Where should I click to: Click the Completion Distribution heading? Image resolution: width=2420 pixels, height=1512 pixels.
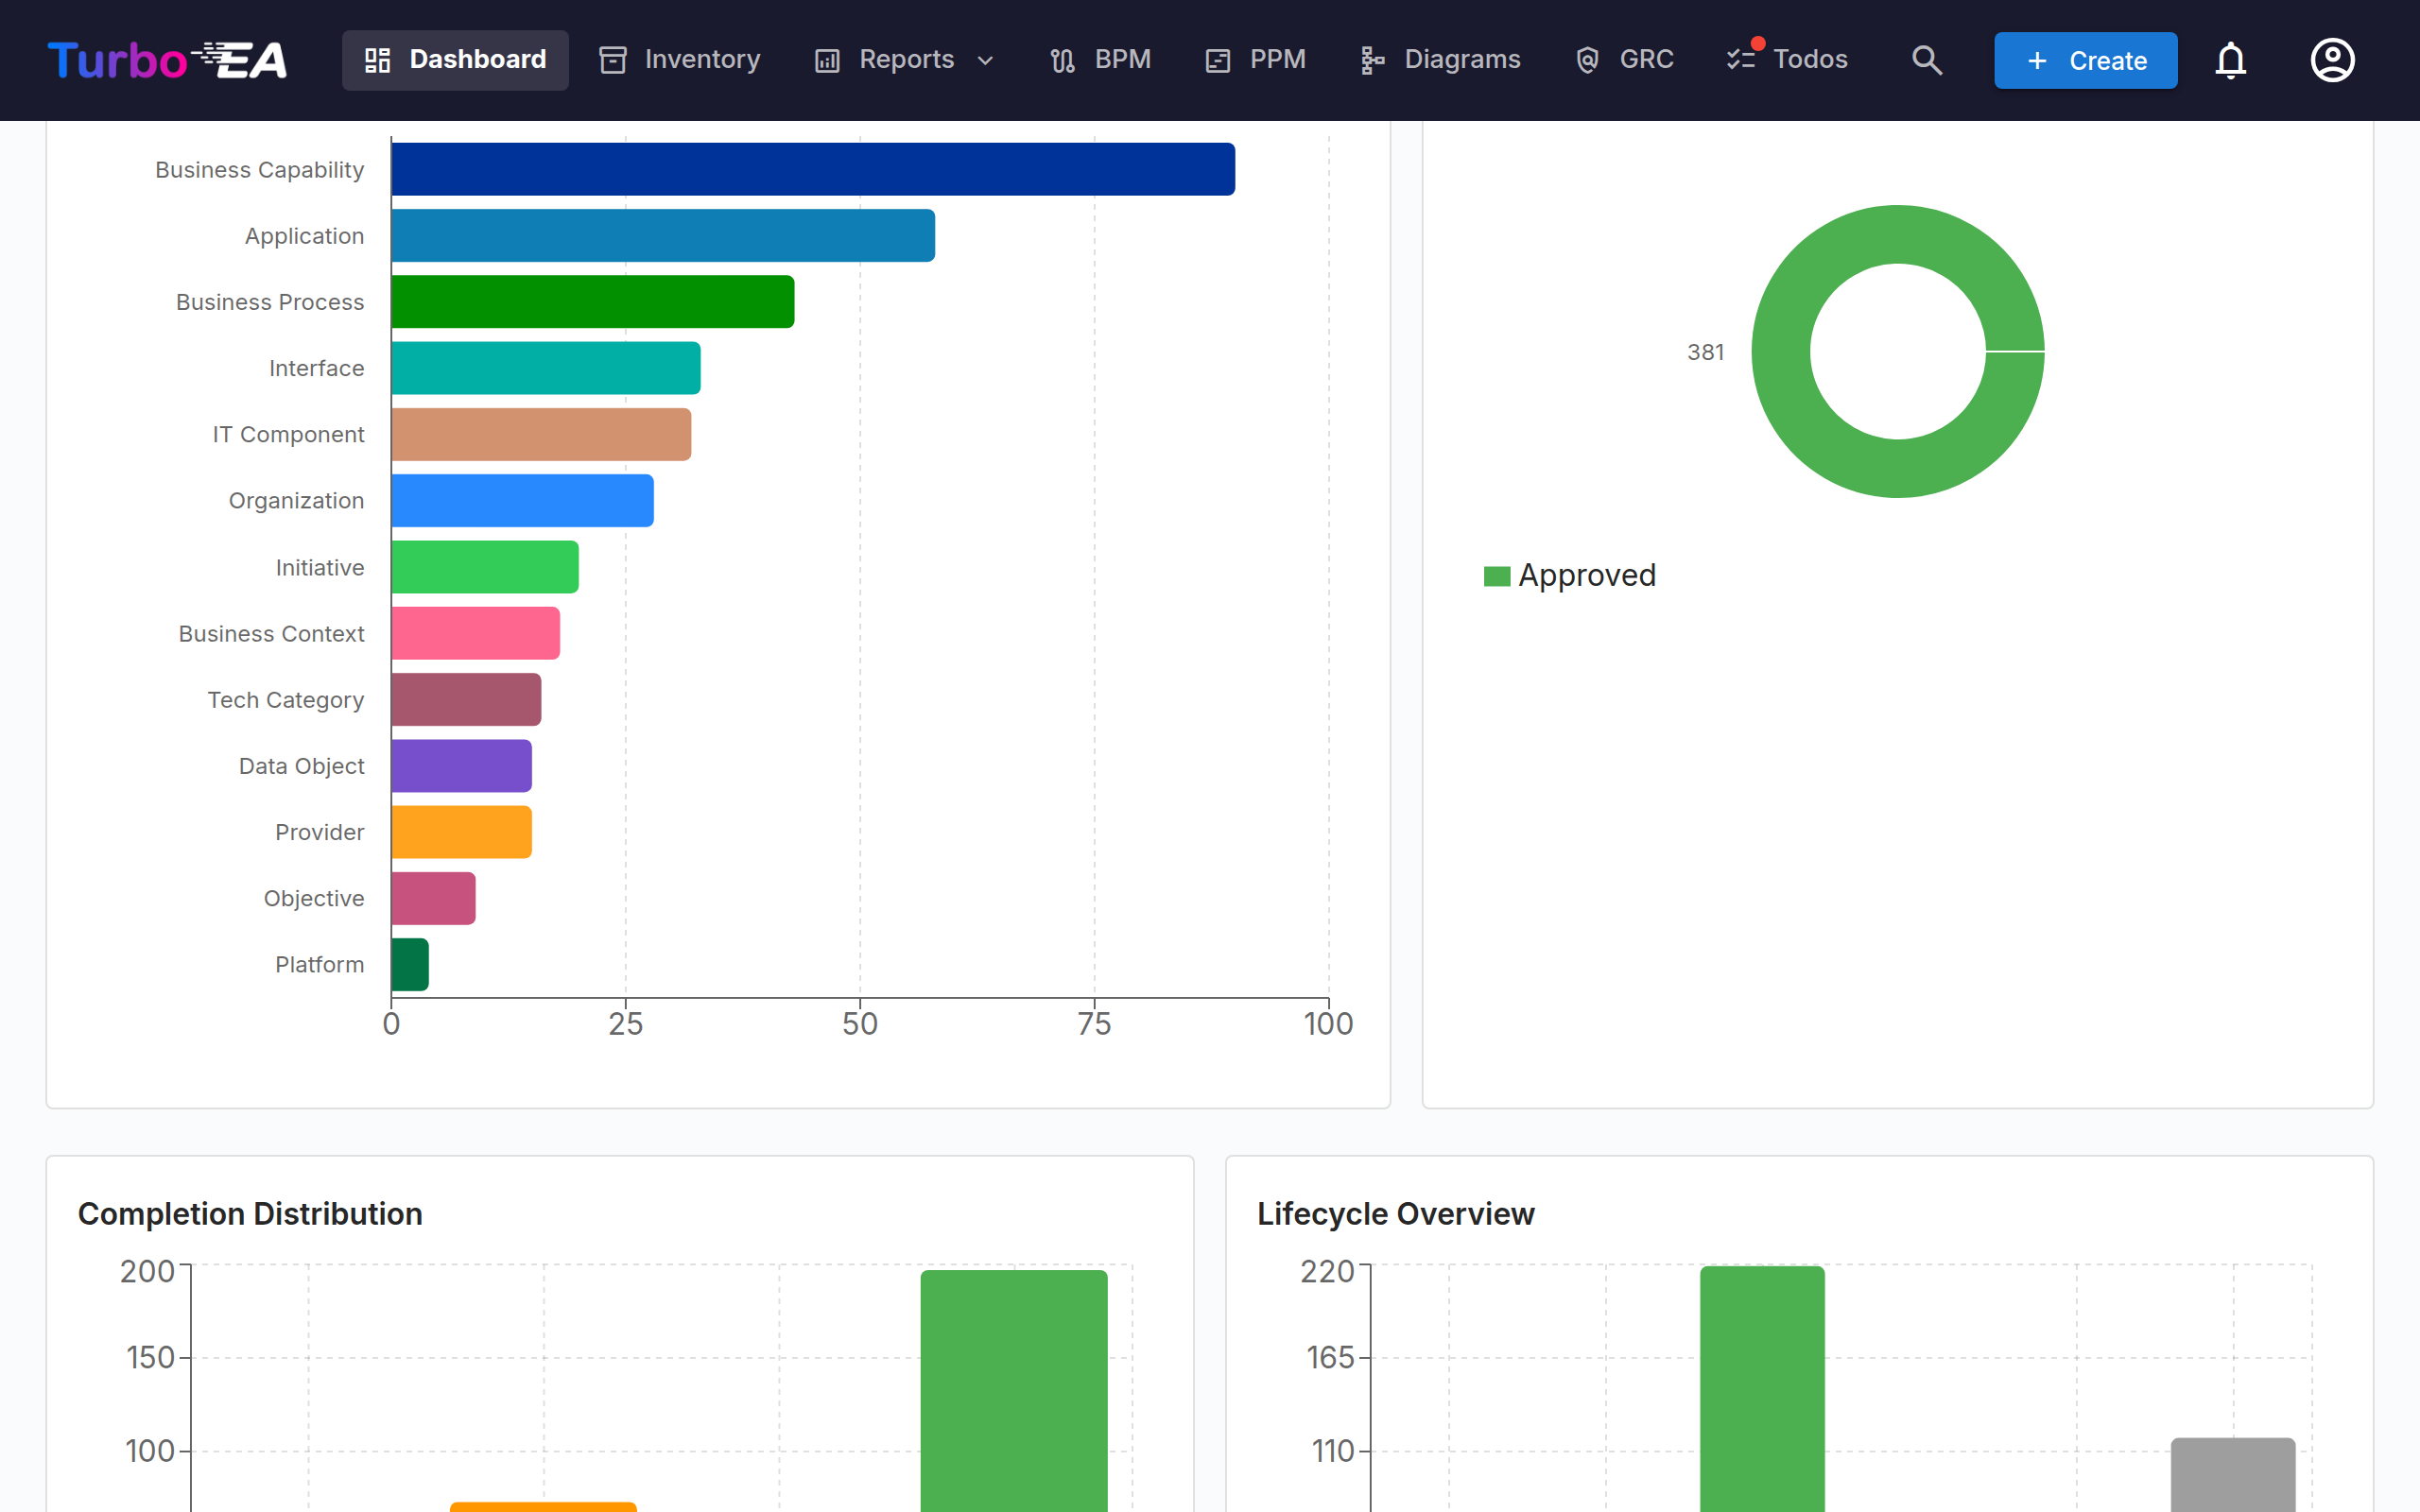click(x=250, y=1213)
